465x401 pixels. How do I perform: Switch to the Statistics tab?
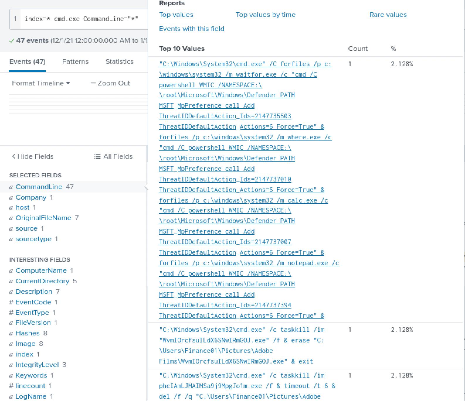(x=119, y=61)
